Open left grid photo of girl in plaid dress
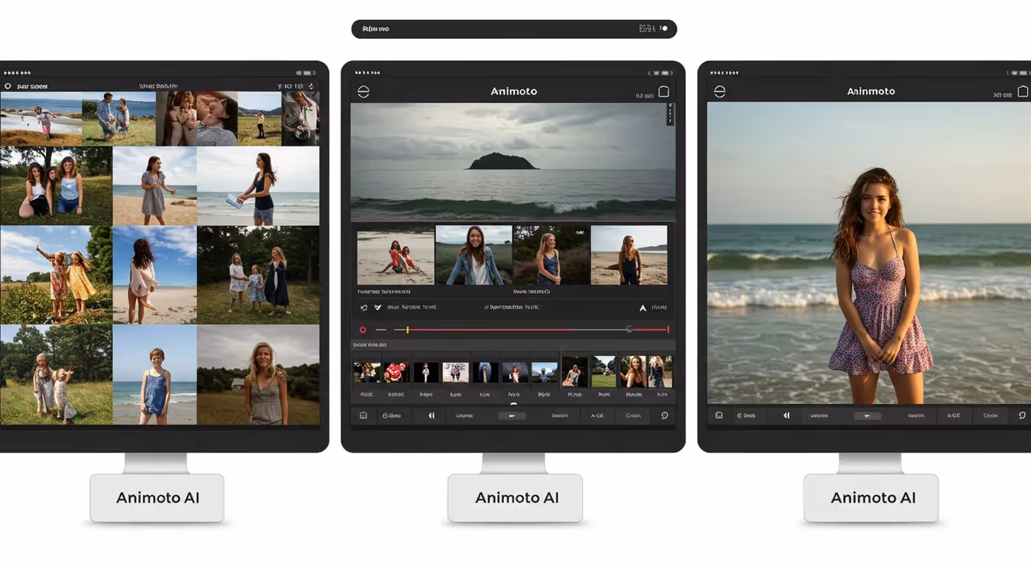 155,186
